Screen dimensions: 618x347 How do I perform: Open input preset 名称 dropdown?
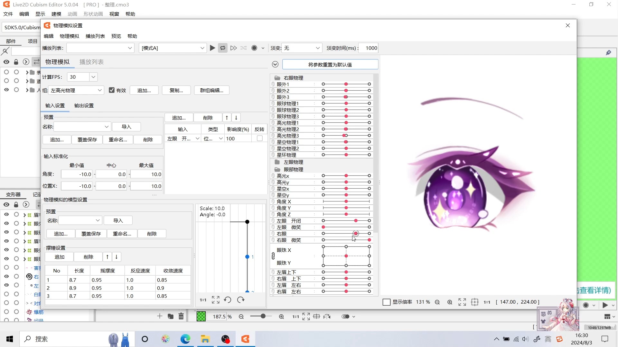[82, 127]
